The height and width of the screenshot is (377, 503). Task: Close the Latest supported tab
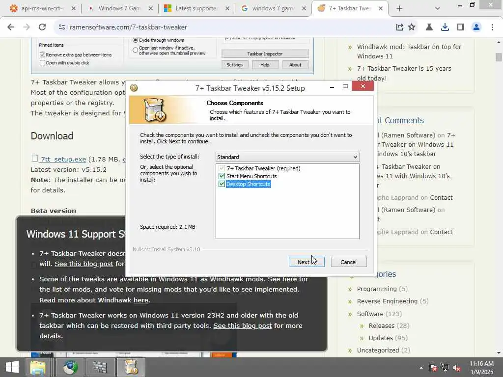[227, 8]
